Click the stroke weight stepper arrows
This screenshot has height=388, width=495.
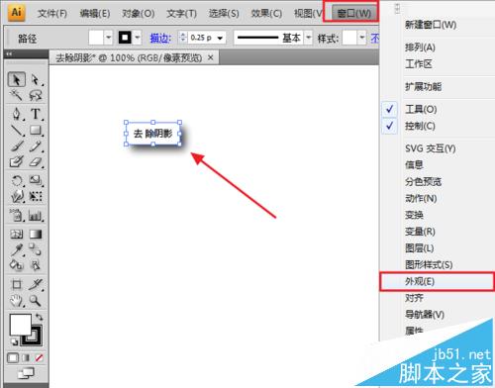tap(183, 38)
